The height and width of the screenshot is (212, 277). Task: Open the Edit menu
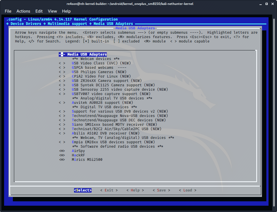pos(39,11)
